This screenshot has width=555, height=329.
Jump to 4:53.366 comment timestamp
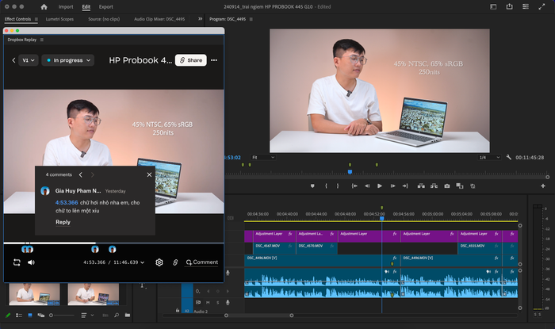pos(67,202)
